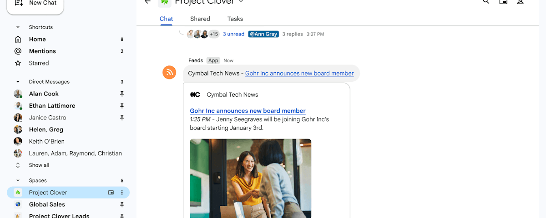This screenshot has height=218, width=546.
Task: Click the back arrow beside Project Clover
Action: pyautogui.click(x=147, y=2)
